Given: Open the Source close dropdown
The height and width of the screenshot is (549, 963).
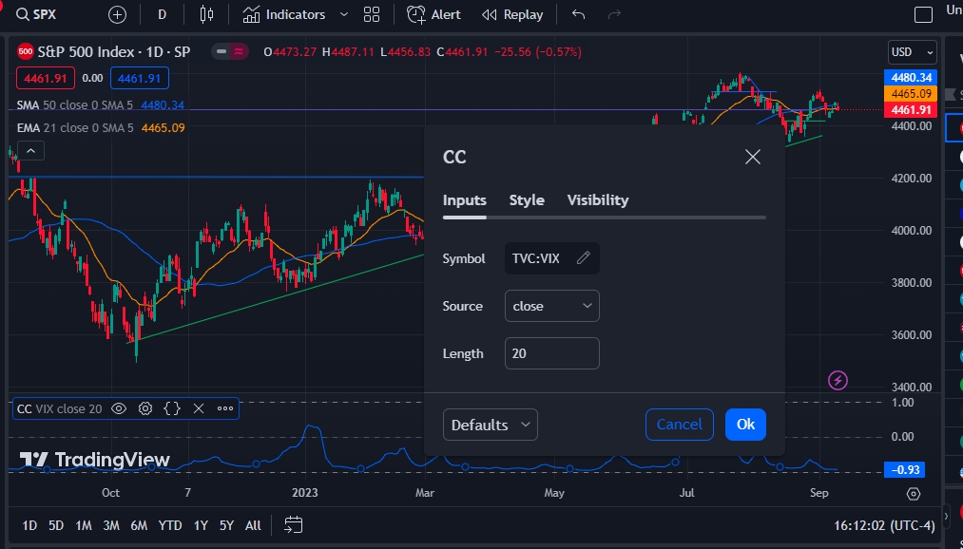Looking at the screenshot, I should [551, 306].
